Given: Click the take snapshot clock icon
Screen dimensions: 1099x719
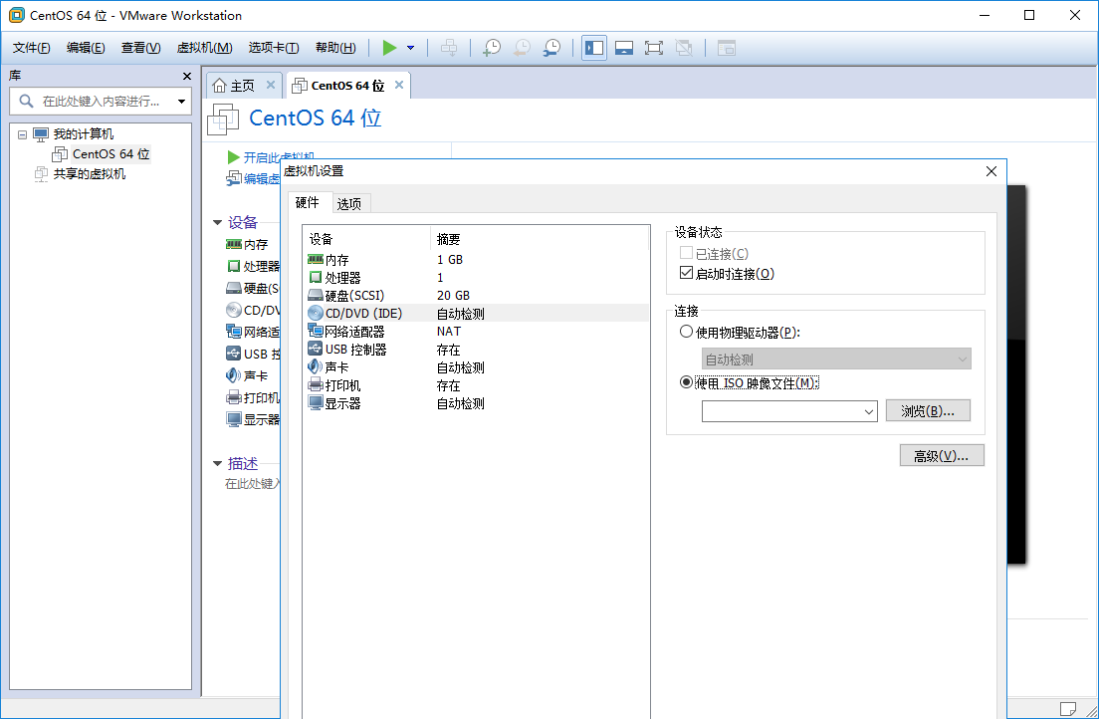Looking at the screenshot, I should coord(491,47).
